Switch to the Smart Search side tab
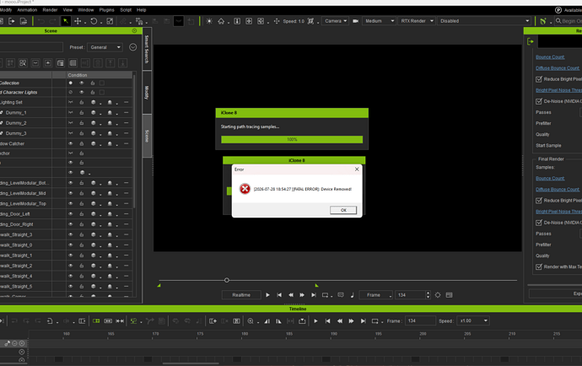 pyautogui.click(x=147, y=49)
